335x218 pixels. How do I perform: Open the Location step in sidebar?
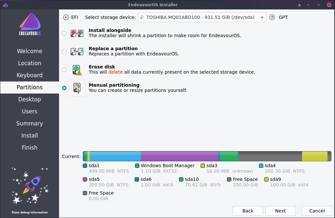(x=30, y=63)
